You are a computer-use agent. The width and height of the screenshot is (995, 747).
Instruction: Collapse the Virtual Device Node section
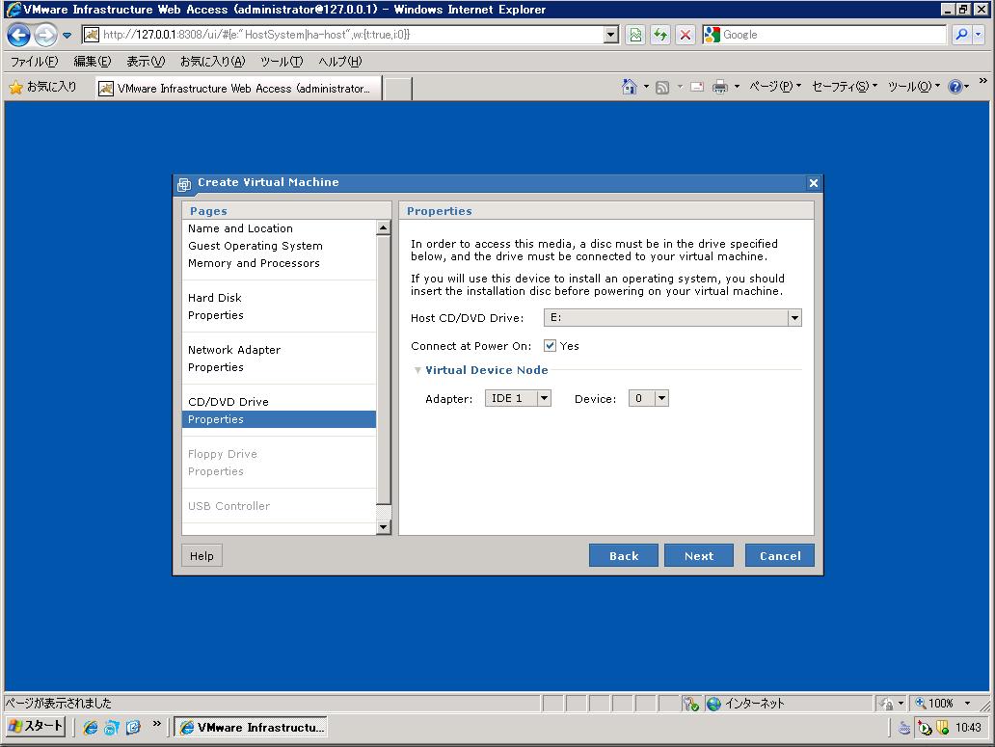(417, 370)
